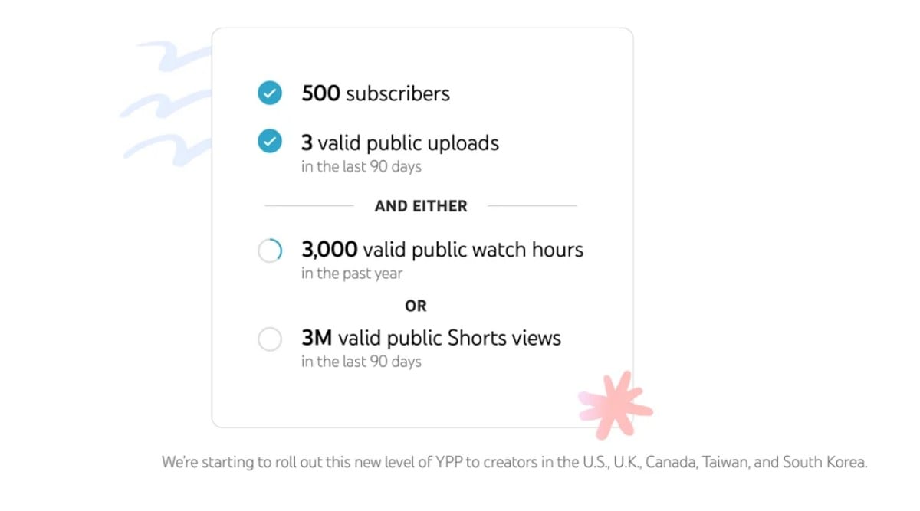Click the divider line right of AND EITHER
This screenshot has height=511, width=920.
coord(532,206)
